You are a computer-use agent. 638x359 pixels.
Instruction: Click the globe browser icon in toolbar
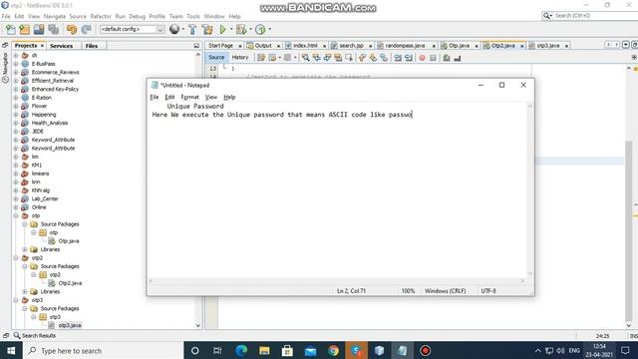[x=174, y=29]
